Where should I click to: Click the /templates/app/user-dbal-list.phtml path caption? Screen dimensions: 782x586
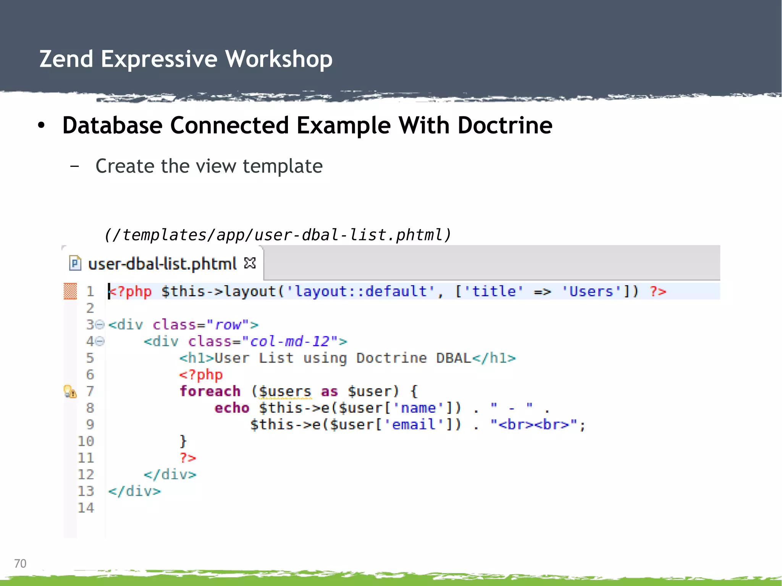coord(278,235)
